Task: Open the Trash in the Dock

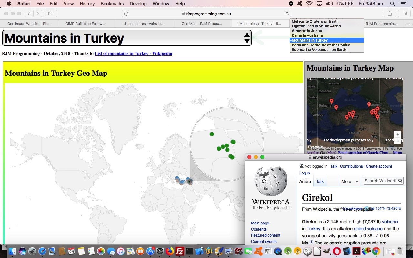Action: click(x=400, y=251)
